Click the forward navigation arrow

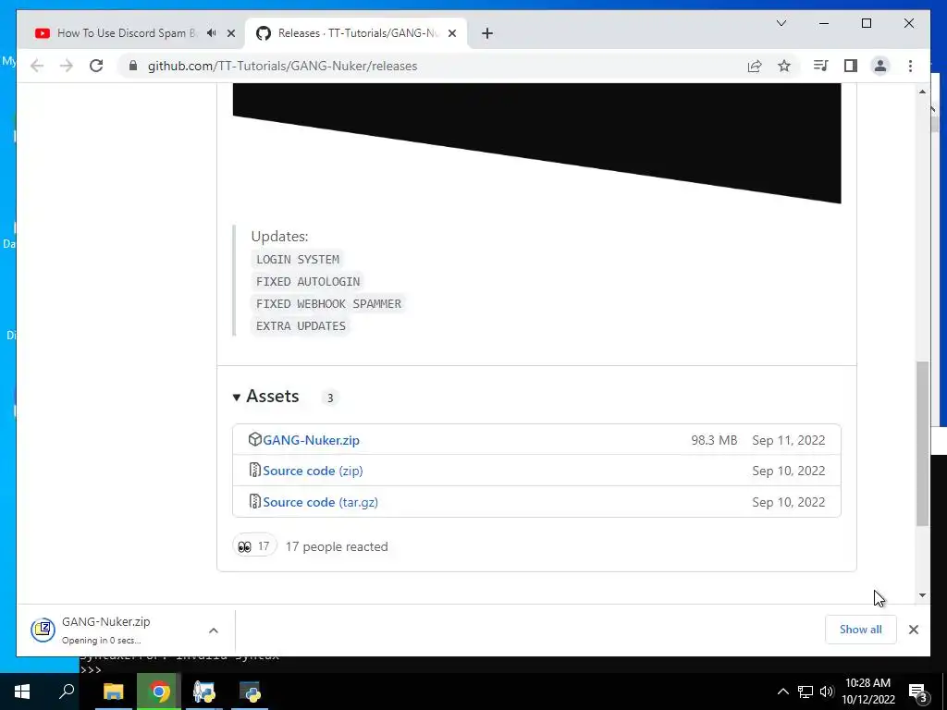tap(67, 66)
